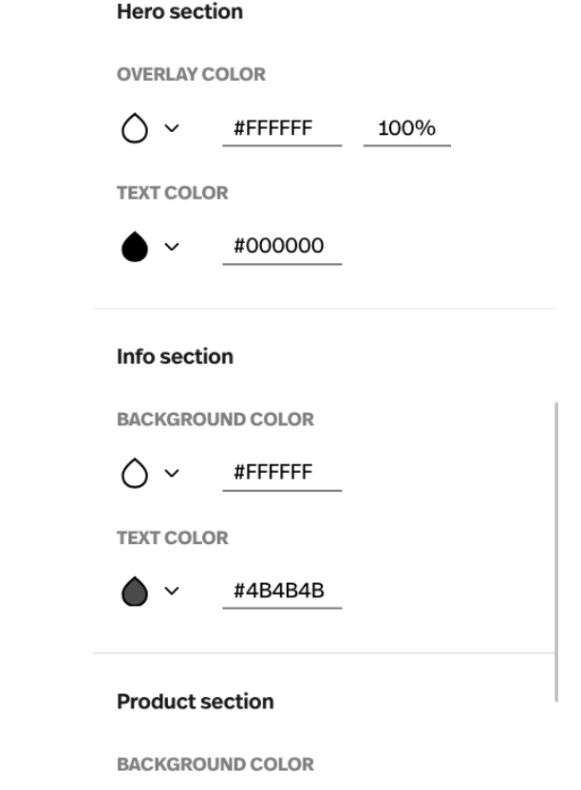
Task: Click the #4B4B4B text color hex field
Action: point(282,592)
